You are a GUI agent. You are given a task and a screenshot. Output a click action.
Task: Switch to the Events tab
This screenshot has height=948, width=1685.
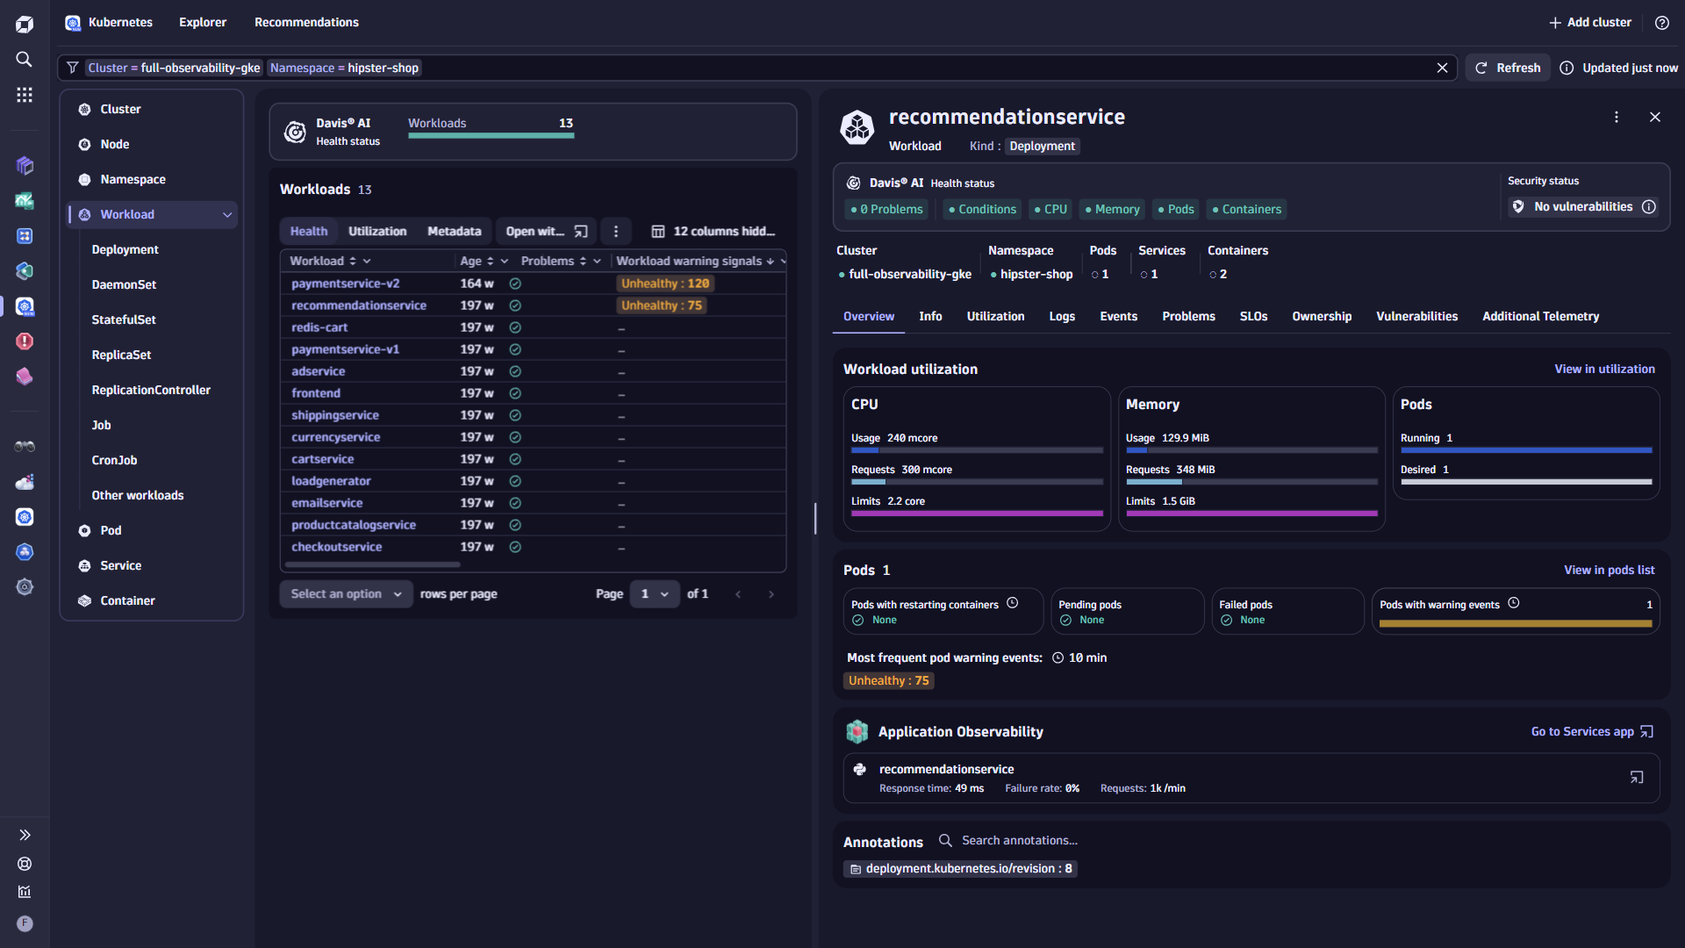tap(1118, 316)
